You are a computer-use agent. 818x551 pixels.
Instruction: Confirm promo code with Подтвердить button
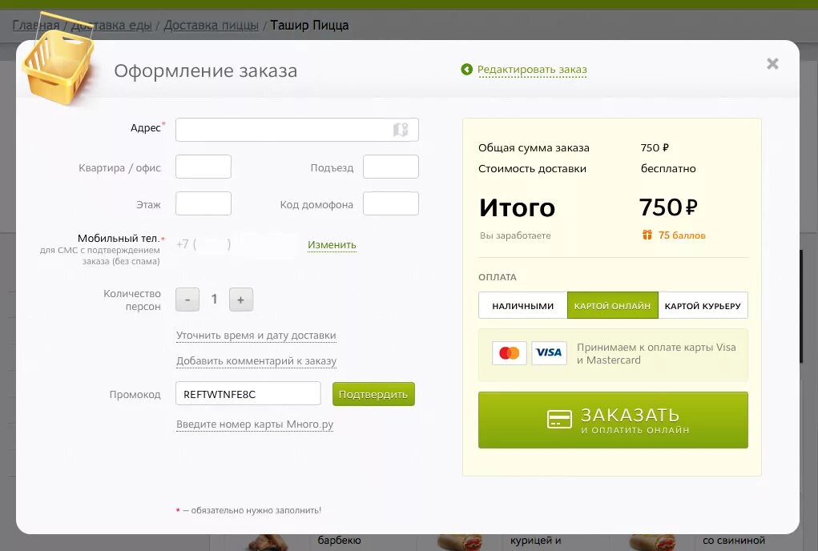point(373,394)
